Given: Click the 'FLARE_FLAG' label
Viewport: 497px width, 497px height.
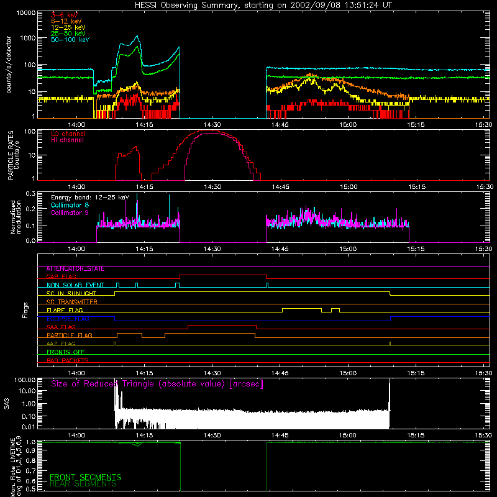Looking at the screenshot, I should pos(65,310).
